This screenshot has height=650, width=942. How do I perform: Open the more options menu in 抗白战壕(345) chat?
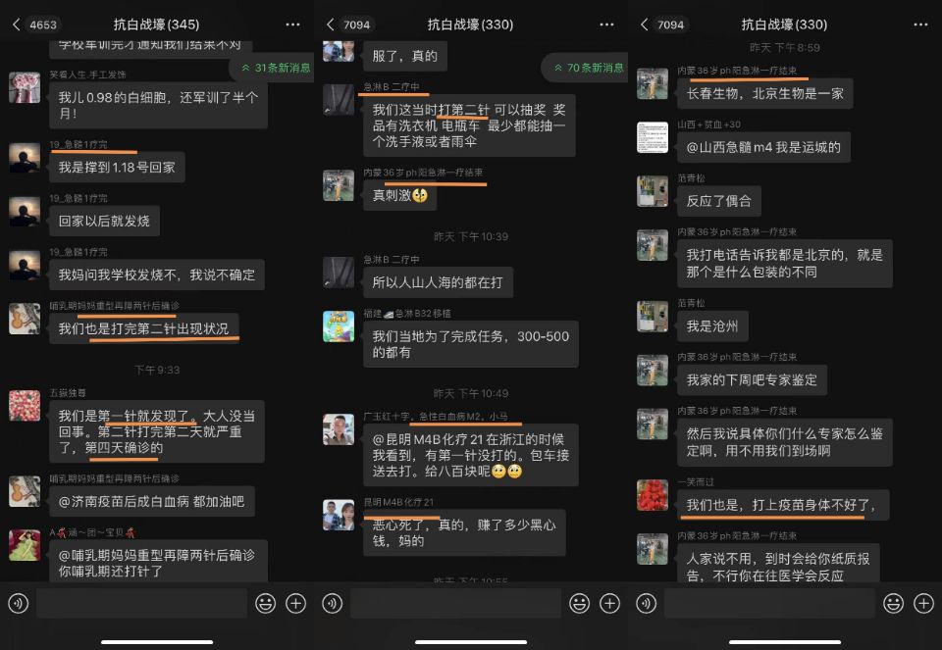293,25
